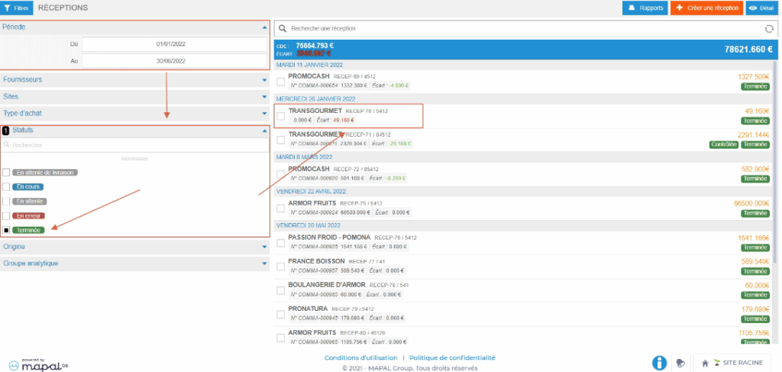The image size is (782, 372).
Task: Uncheck the Terminée status checkbox
Action: 7,230
